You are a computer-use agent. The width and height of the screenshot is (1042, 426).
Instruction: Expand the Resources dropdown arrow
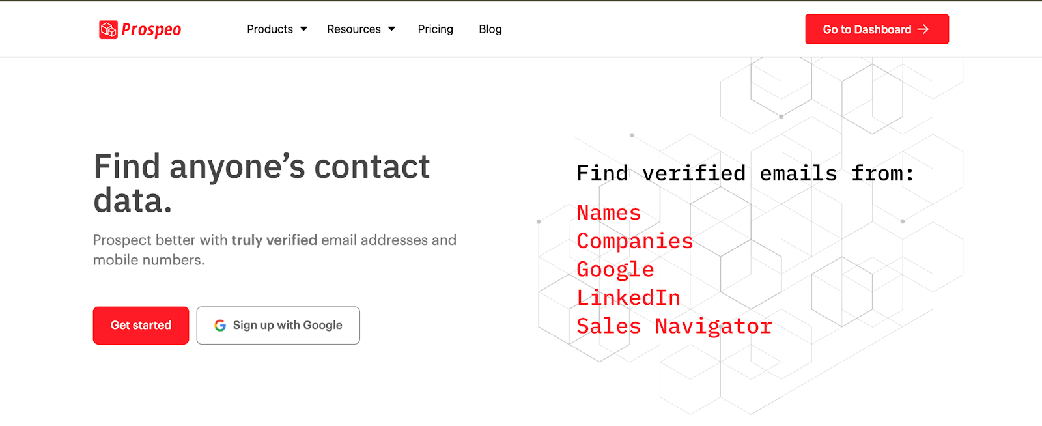[x=391, y=29]
